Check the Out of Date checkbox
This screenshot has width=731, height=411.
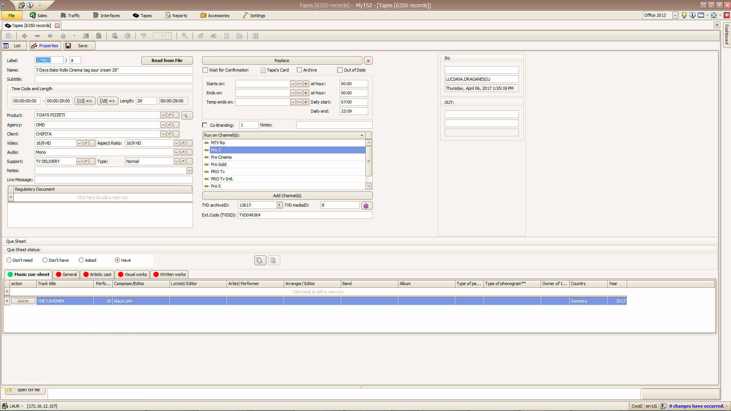340,70
